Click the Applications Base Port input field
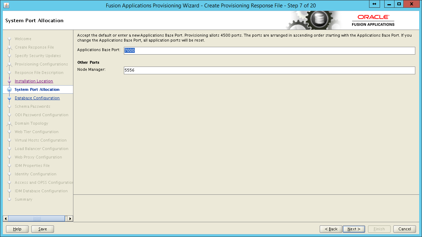Image resolution: width=422 pixels, height=237 pixels. [x=270, y=50]
